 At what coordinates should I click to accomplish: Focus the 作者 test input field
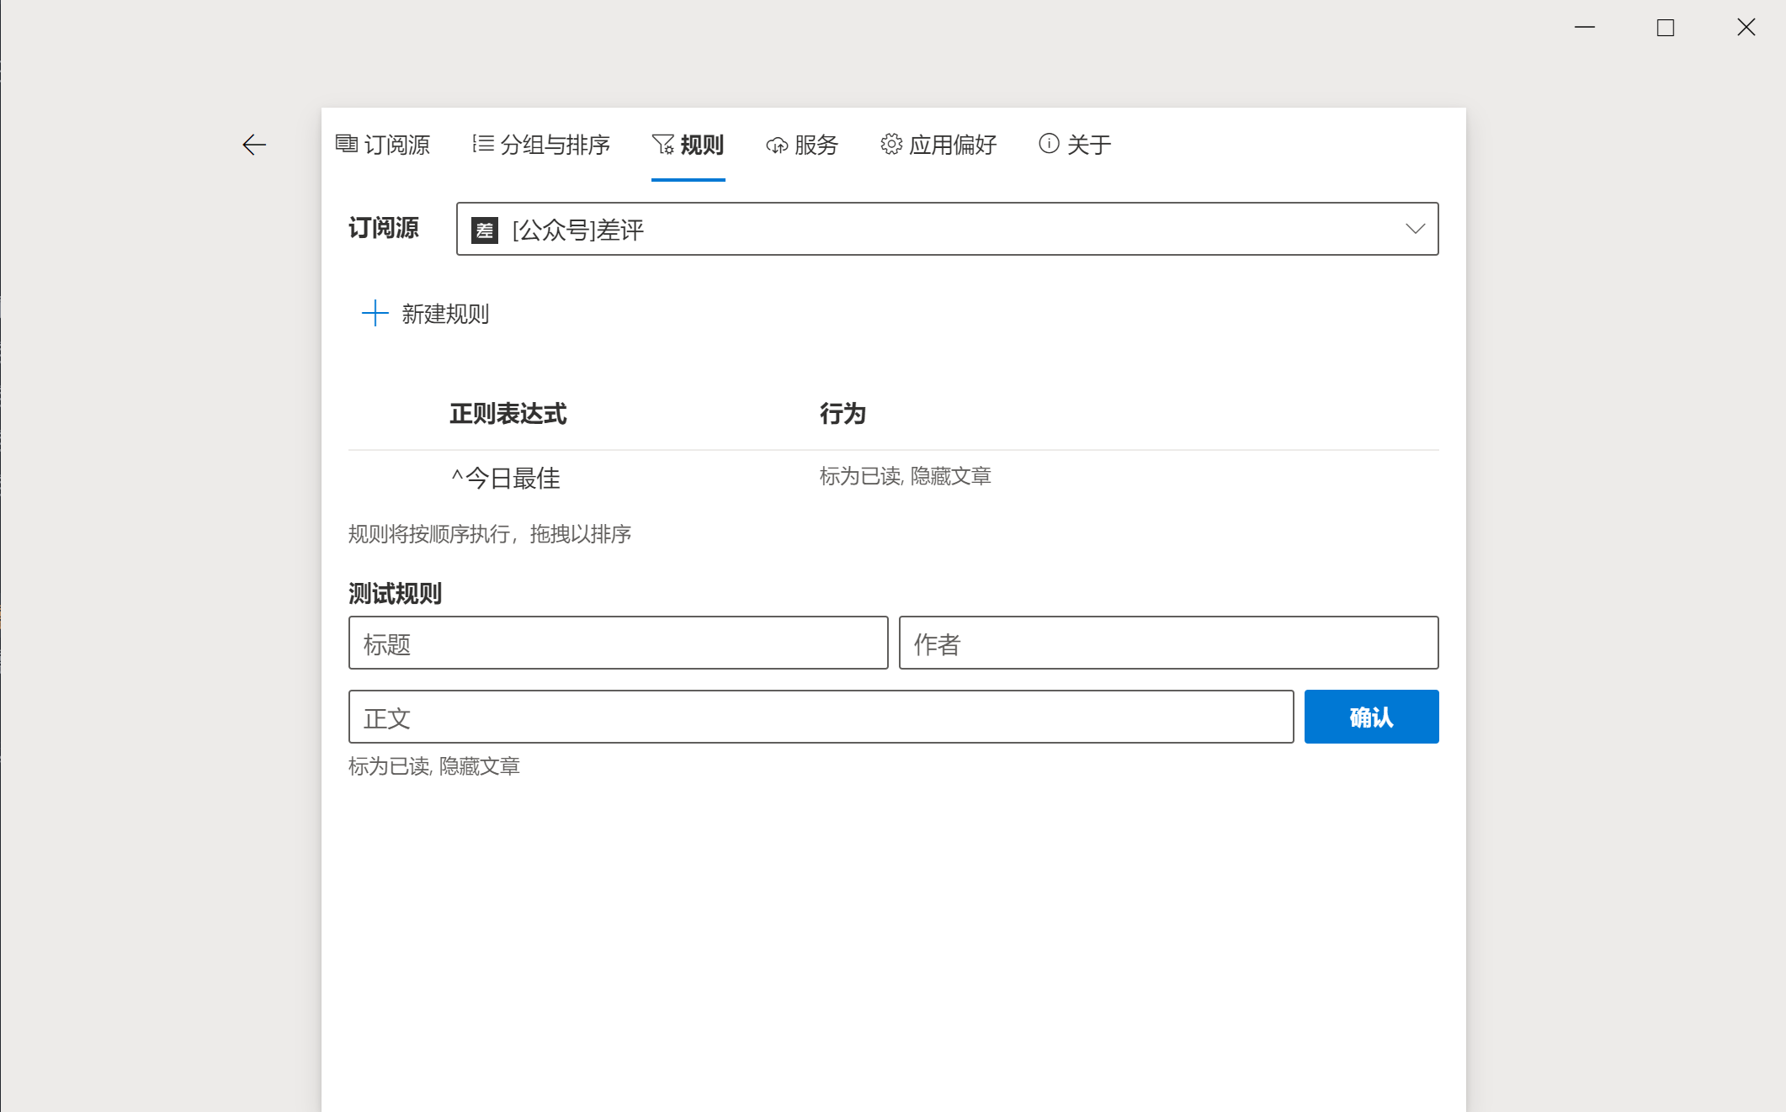point(1168,643)
